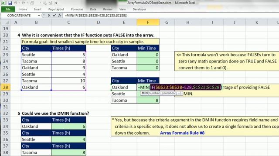Click the heading about IF function FALSE

[88, 35]
